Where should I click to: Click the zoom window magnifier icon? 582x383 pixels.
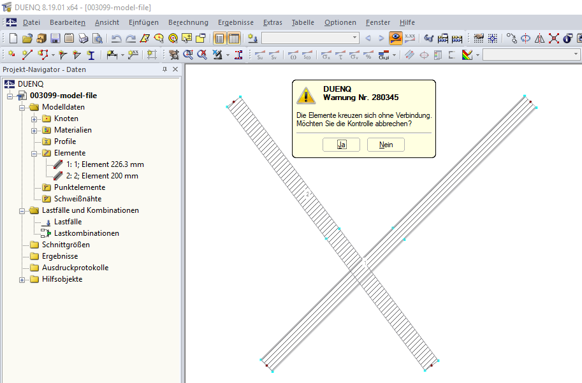tap(188, 55)
